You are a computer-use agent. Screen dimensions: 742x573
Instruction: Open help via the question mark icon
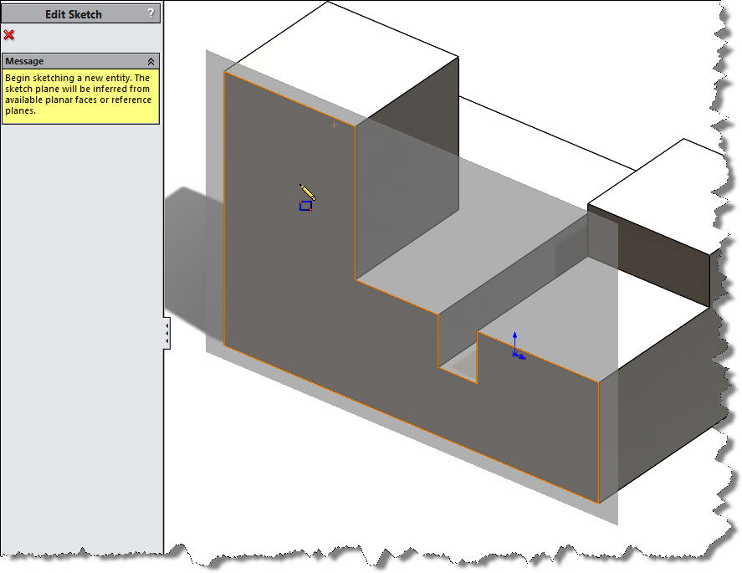point(150,13)
